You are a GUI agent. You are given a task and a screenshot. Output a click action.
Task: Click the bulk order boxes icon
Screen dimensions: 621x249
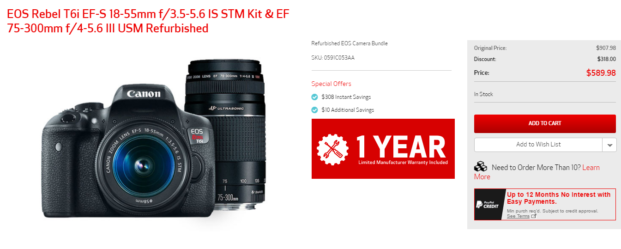click(x=481, y=166)
